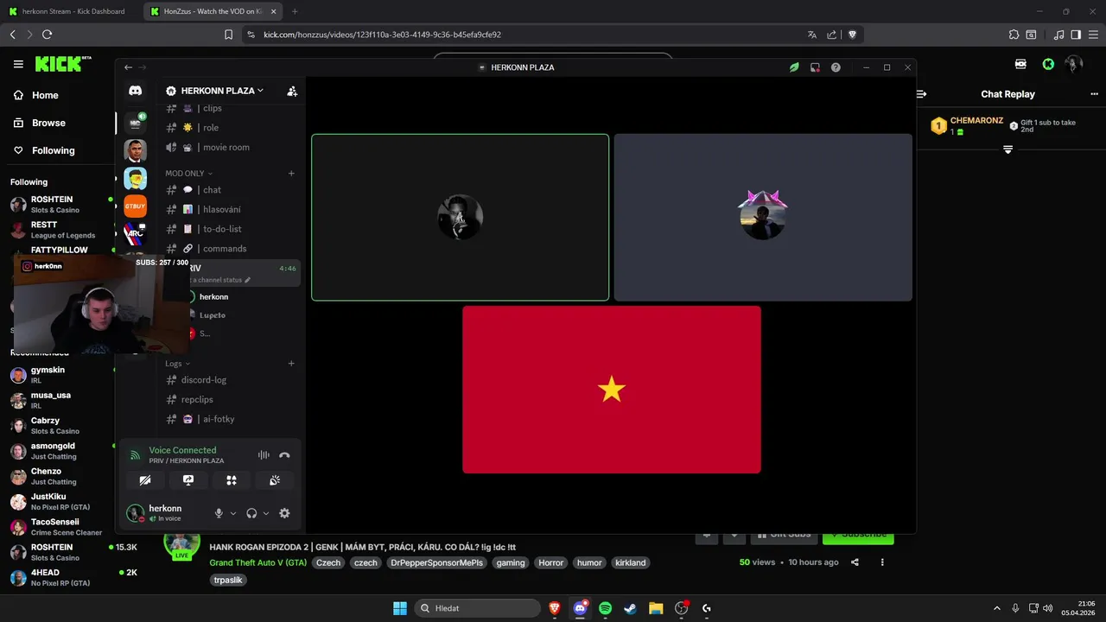Deafen with the headphones button
This screenshot has width=1106, height=622.
pos(251,513)
